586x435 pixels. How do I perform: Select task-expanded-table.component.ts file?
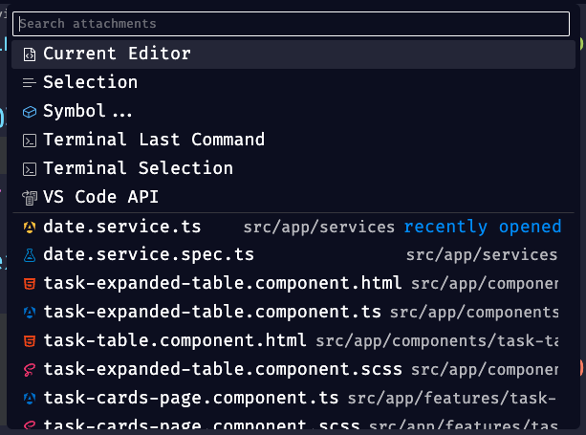[212, 313]
